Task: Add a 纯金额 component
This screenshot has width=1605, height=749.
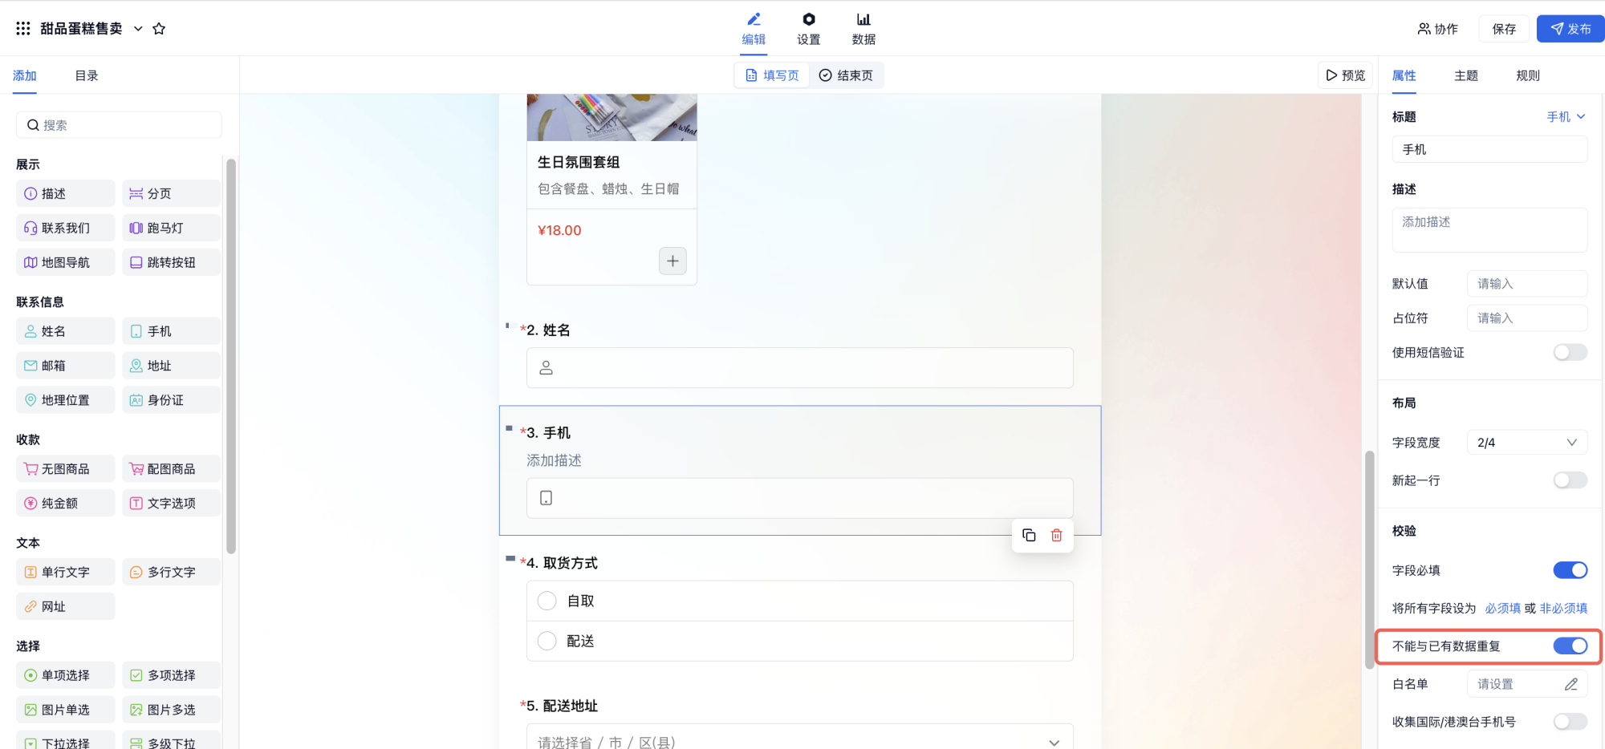Action: [x=66, y=504]
